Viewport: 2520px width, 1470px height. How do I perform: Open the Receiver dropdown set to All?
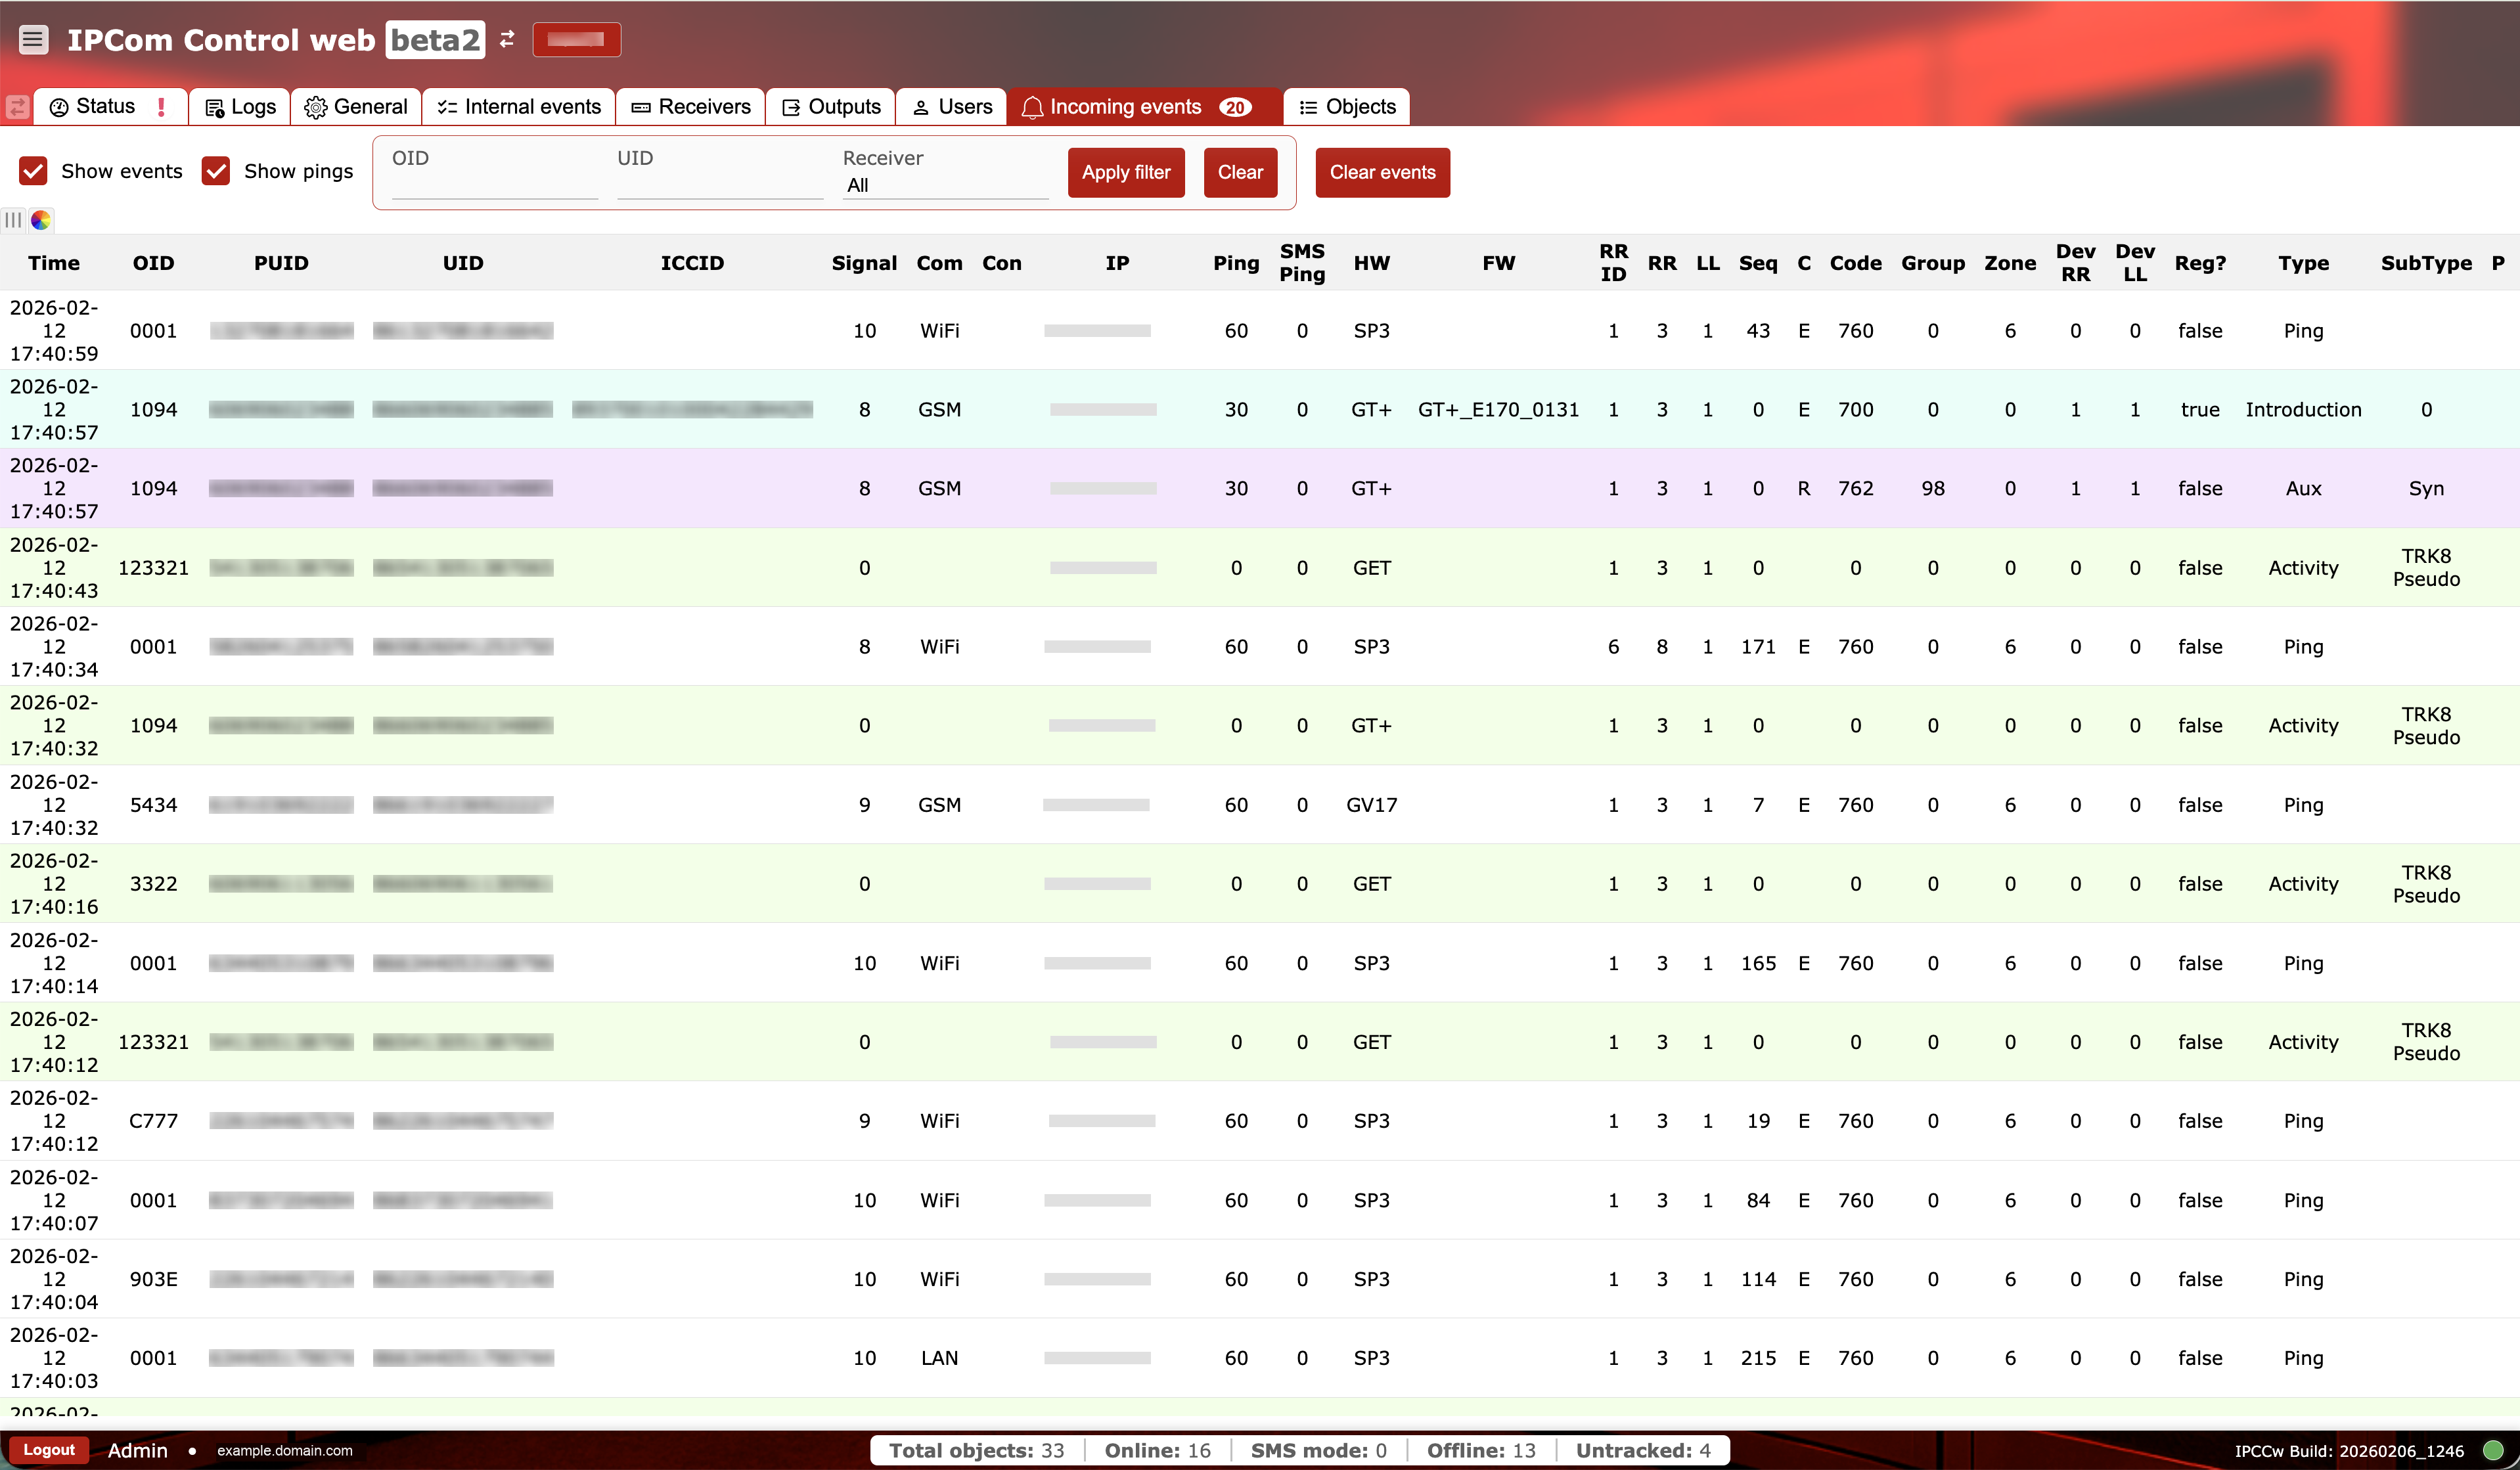(x=944, y=185)
